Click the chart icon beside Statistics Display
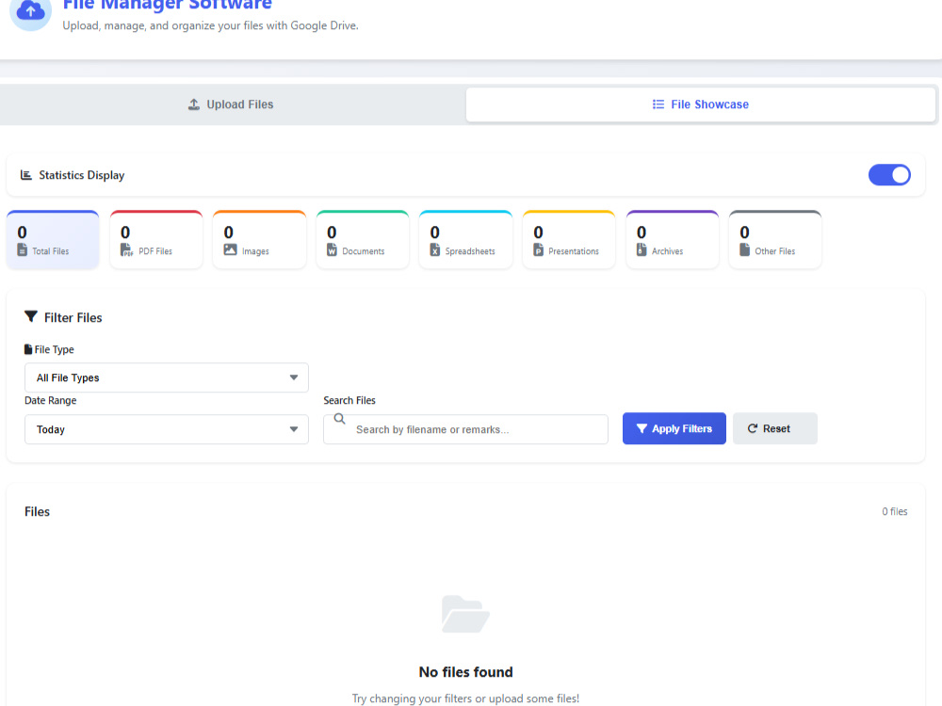 coord(25,175)
